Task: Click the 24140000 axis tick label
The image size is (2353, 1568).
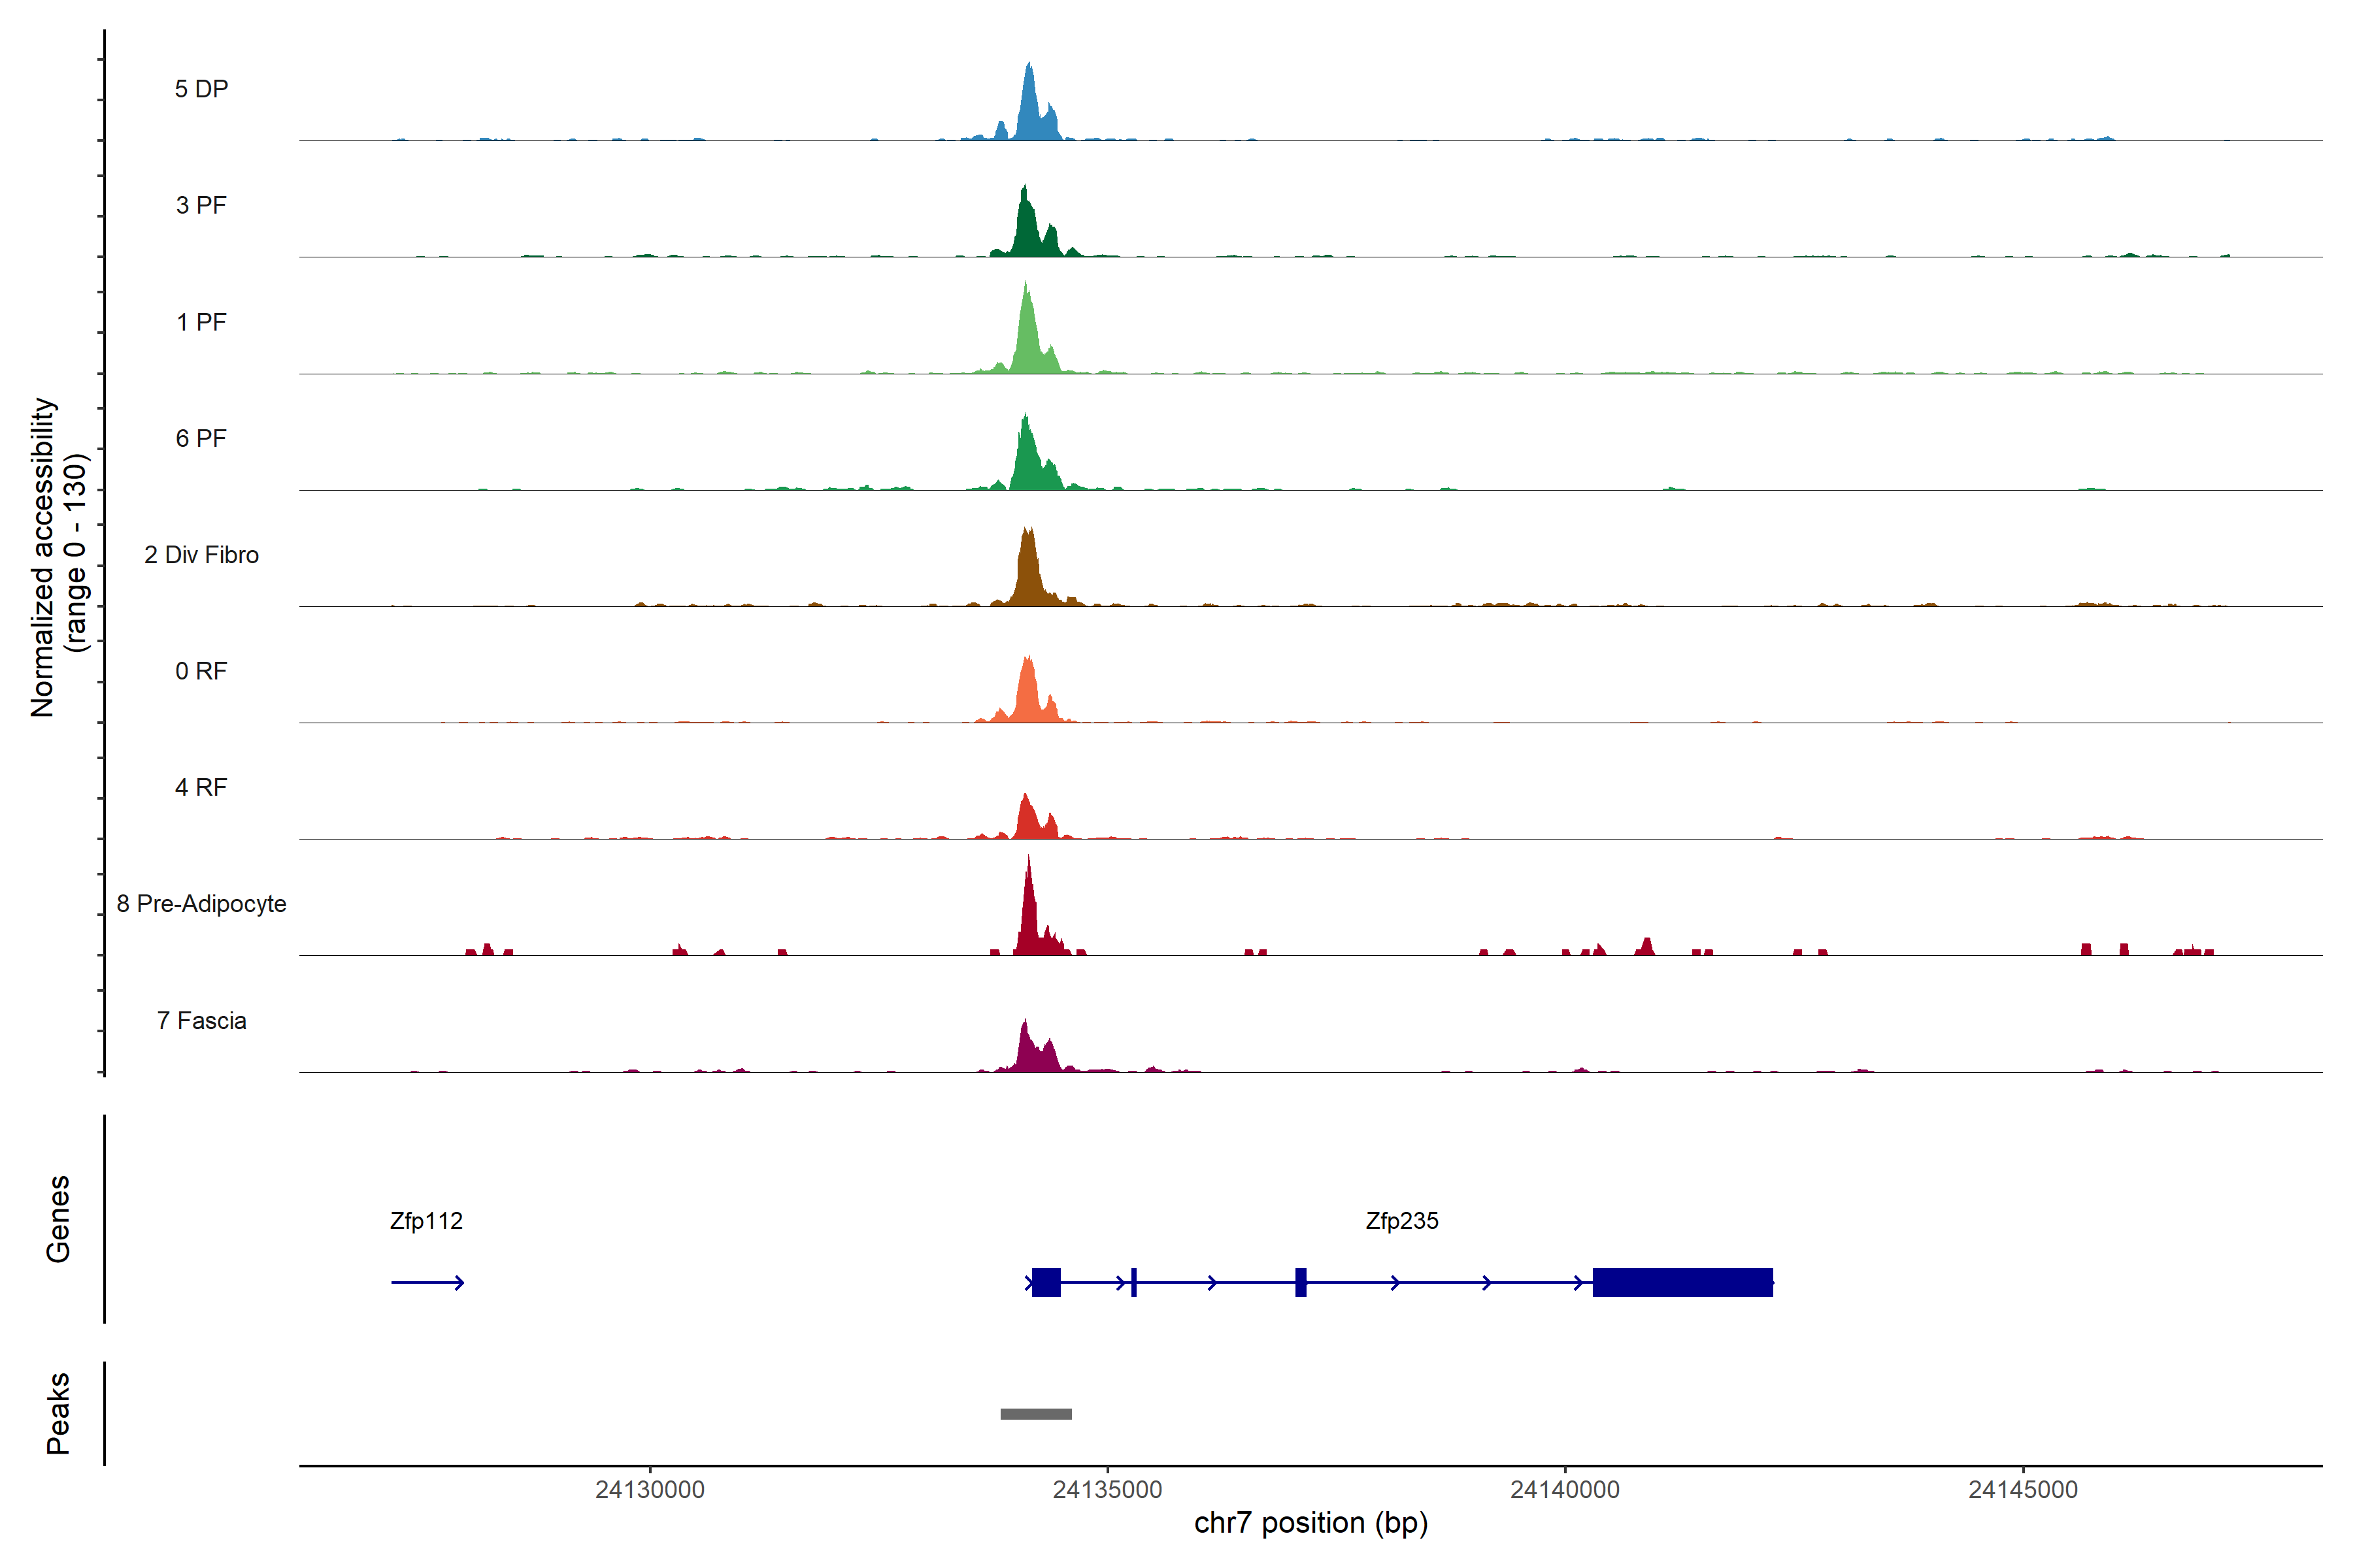Action: pos(1565,1490)
